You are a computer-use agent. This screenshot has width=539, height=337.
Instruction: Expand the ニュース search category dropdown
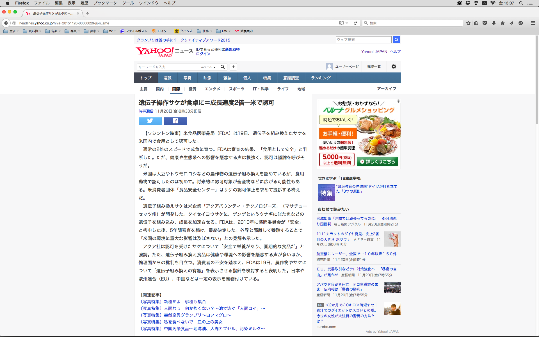click(208, 67)
